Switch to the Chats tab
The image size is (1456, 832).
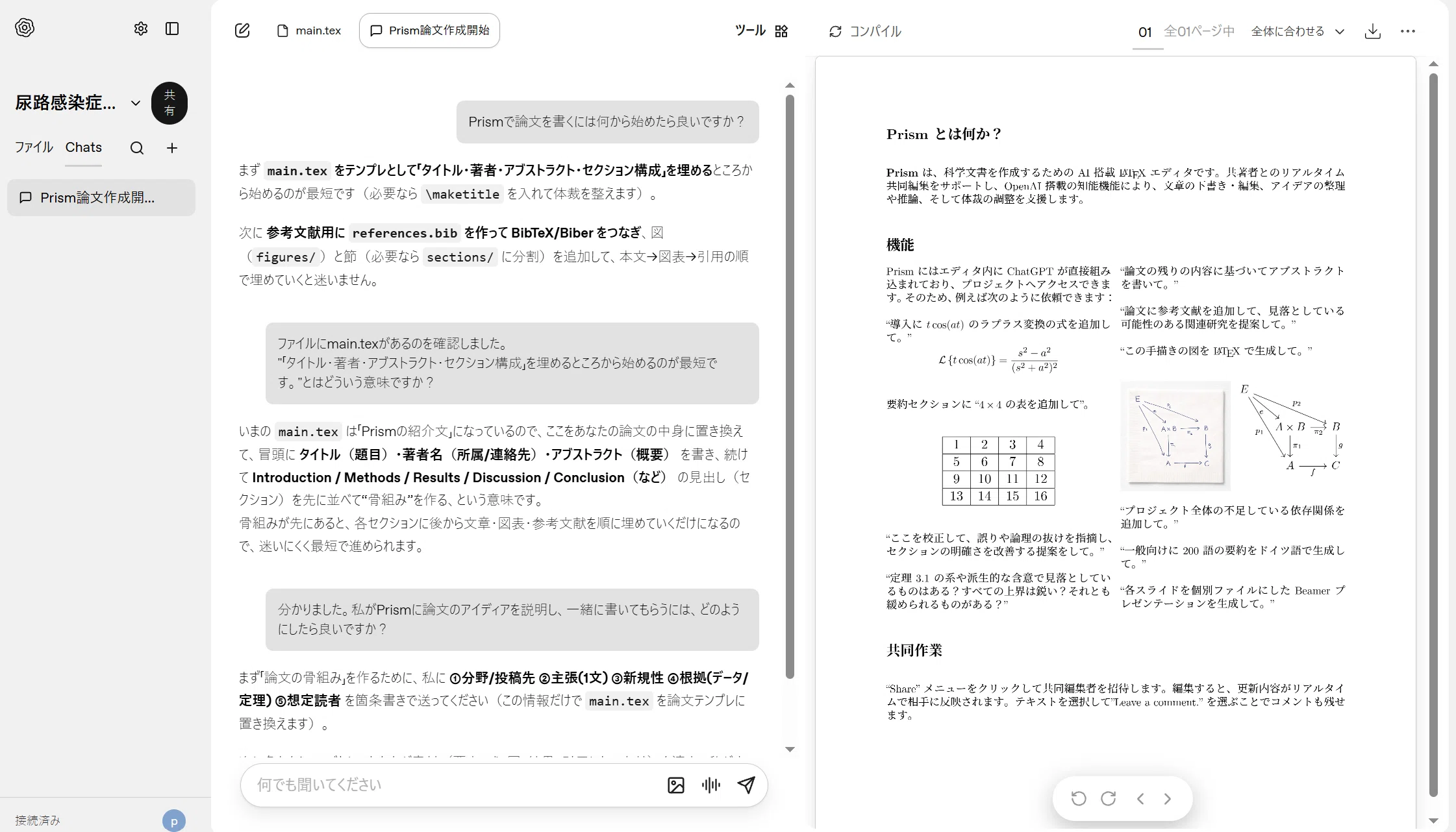[x=84, y=147]
